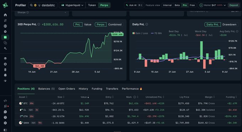Switch to the Funding tab
Image resolution: width=242 pixels, height=132 pixels.
click(x=97, y=89)
